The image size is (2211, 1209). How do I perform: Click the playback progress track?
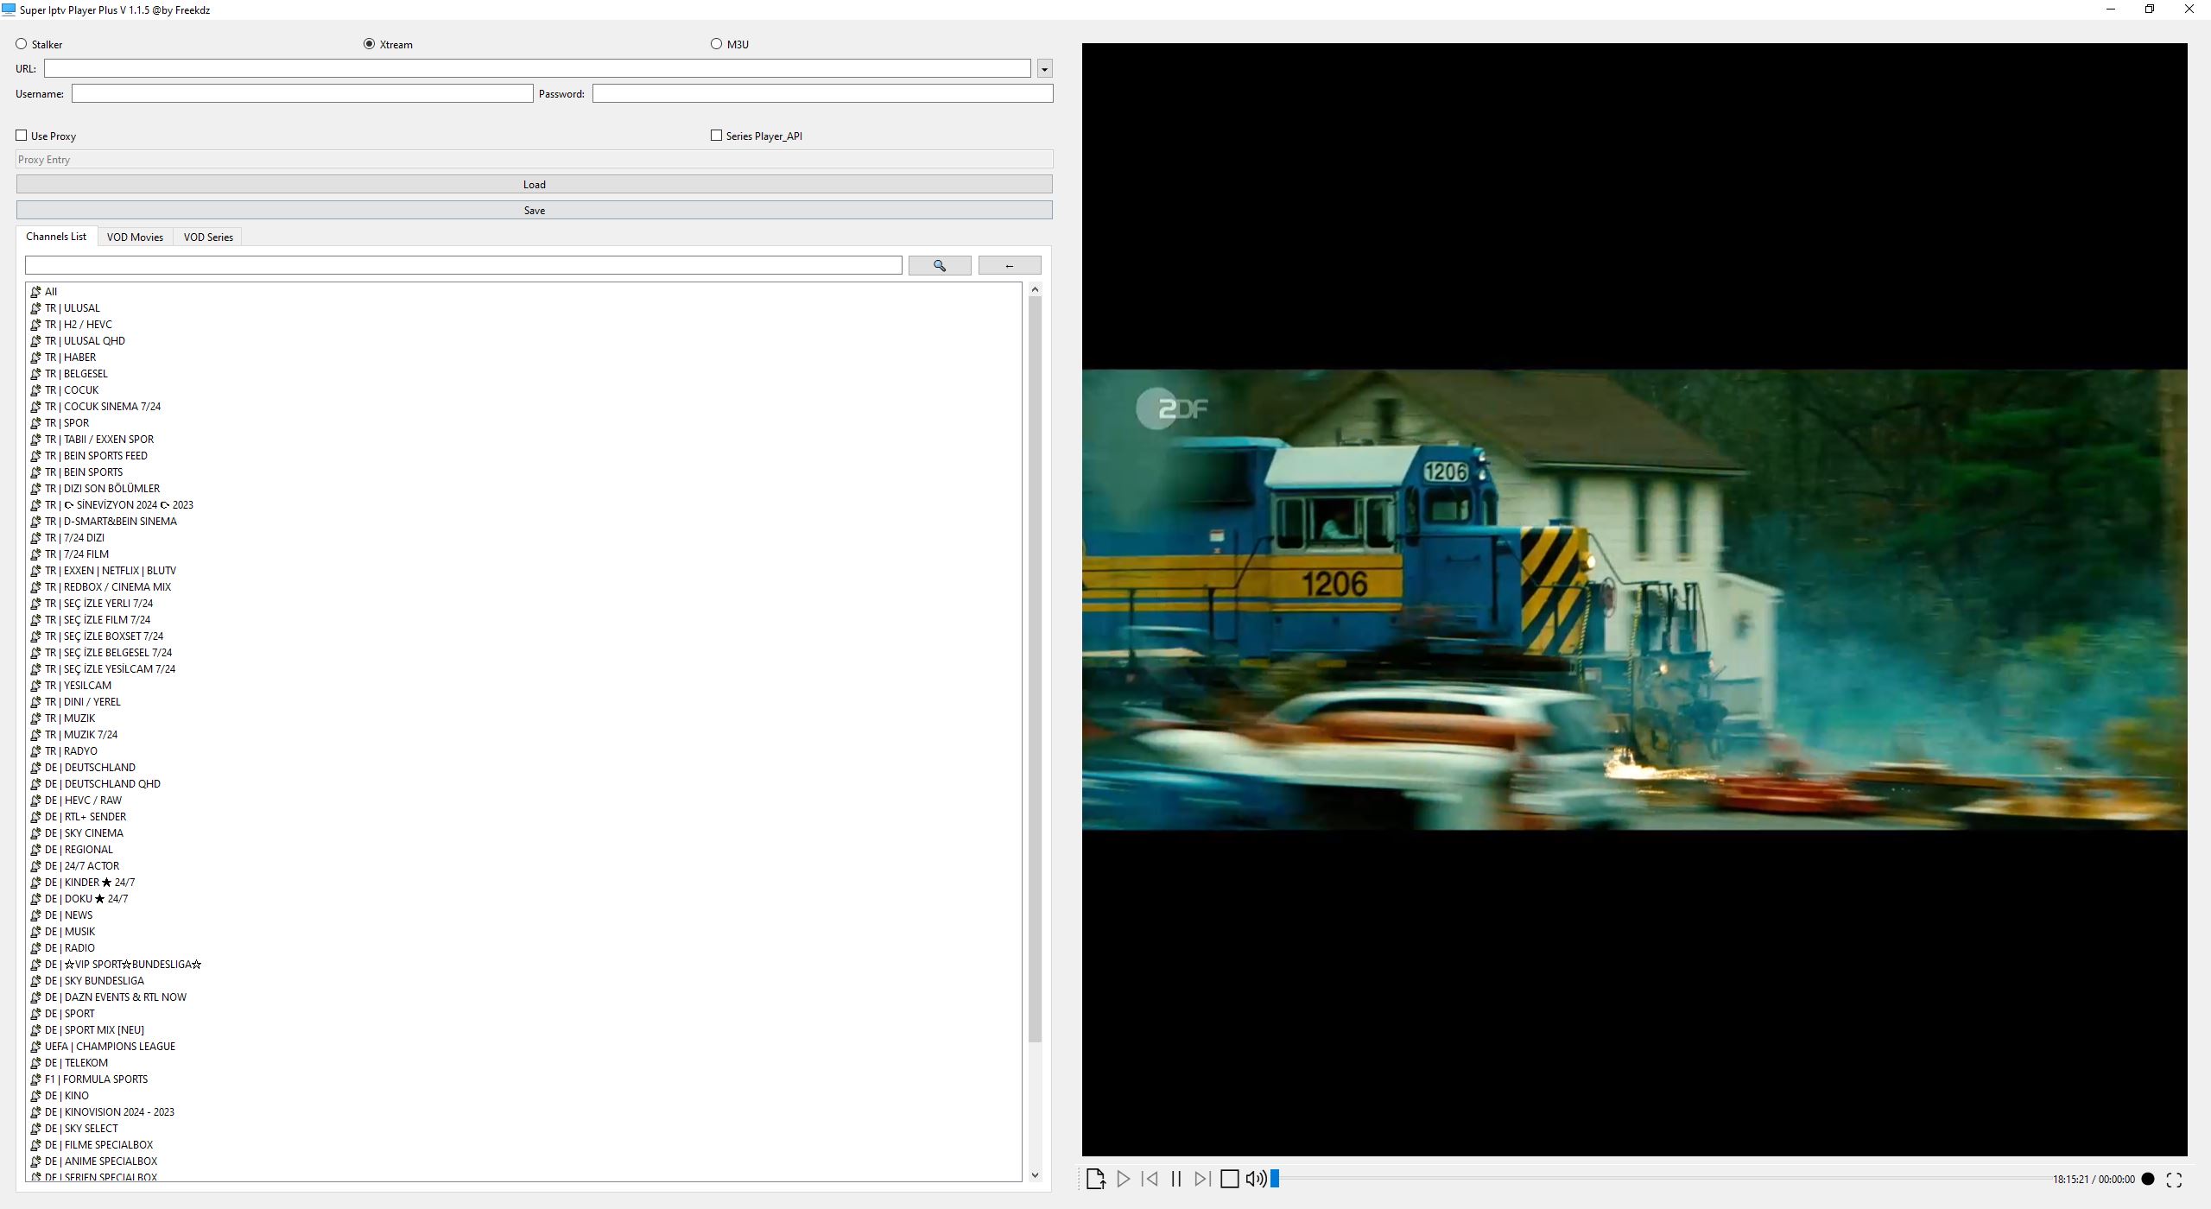click(x=1663, y=1179)
